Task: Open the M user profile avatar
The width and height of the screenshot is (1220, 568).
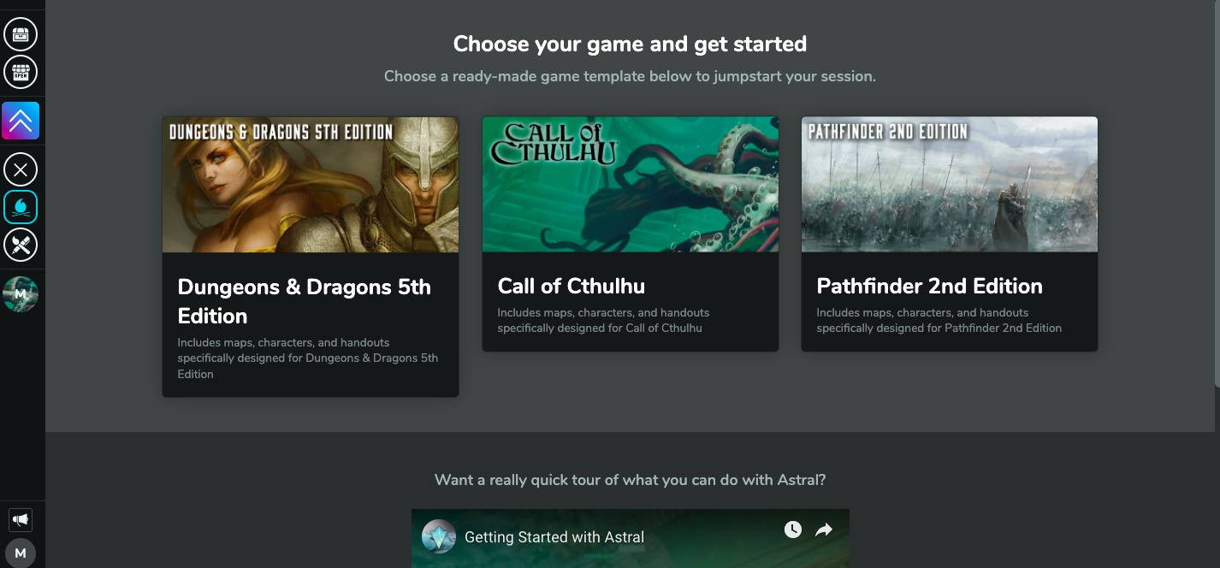Action: tap(21, 553)
